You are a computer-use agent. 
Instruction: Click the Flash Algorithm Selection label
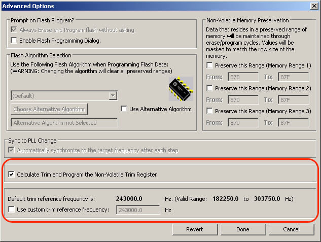coord(41,55)
